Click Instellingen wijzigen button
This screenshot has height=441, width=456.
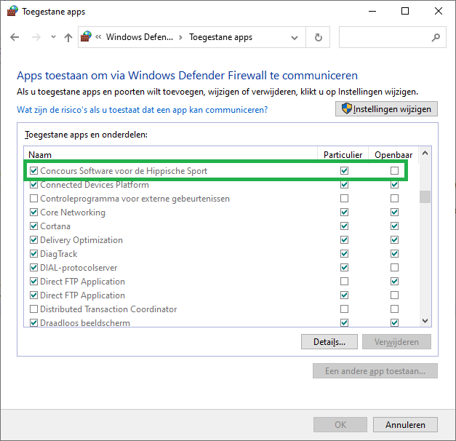(386, 109)
